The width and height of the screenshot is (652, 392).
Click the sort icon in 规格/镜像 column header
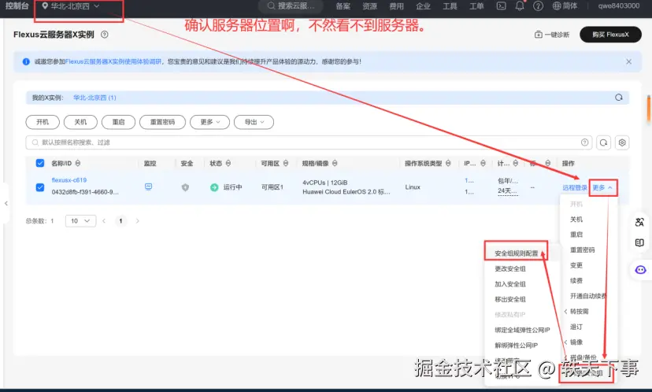[335, 164]
